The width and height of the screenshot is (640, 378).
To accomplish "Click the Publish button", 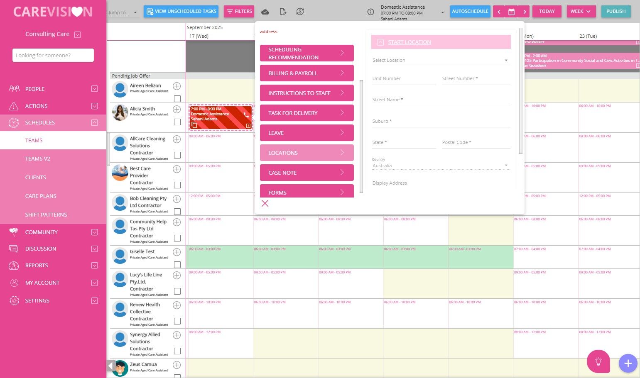I will point(616,12).
